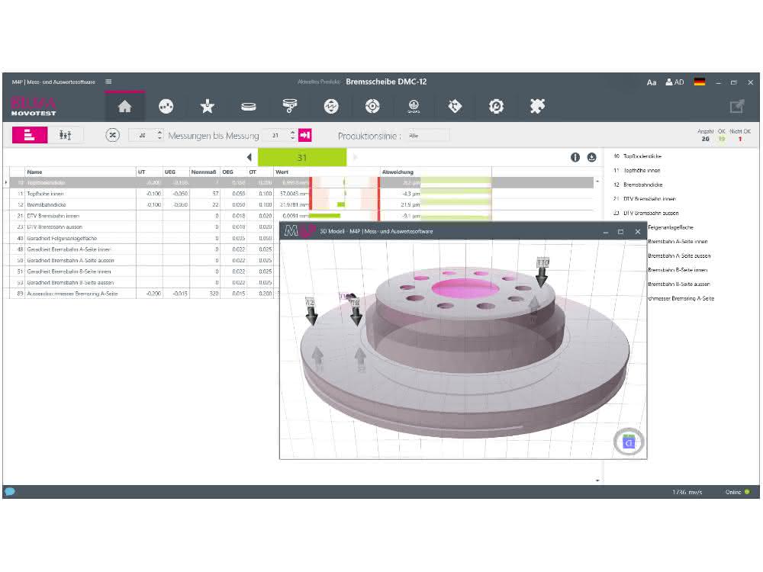Click the circular shuffle icon

[112, 135]
